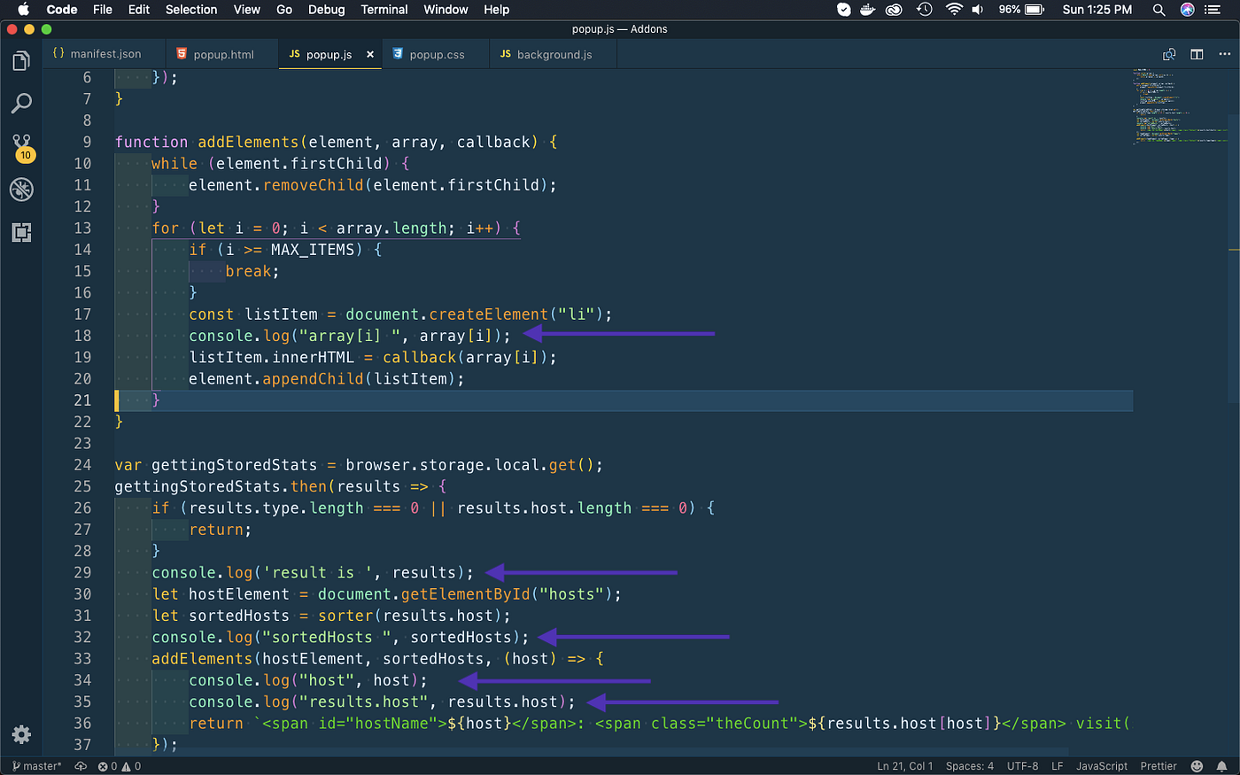Open the Debug menu in the menu bar
Viewport: 1240px width, 775px height.
tap(327, 10)
